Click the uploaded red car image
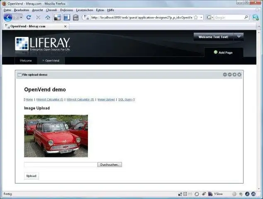The height and width of the screenshot is (199, 263). click(x=56, y=136)
